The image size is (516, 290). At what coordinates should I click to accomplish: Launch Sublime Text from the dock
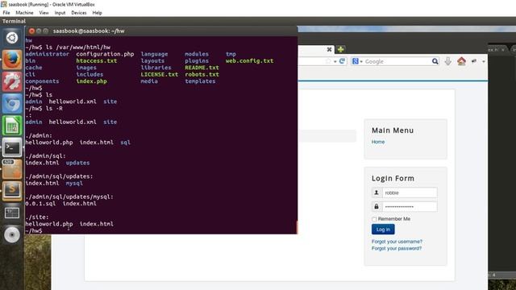(x=12, y=191)
